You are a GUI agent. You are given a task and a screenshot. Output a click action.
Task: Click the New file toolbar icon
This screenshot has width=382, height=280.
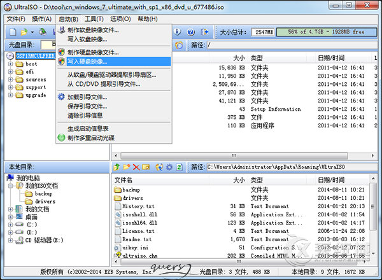coord(13,32)
